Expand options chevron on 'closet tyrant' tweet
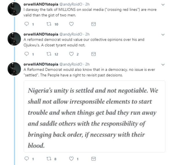Screen dimensions: 174x165 click(163, 35)
